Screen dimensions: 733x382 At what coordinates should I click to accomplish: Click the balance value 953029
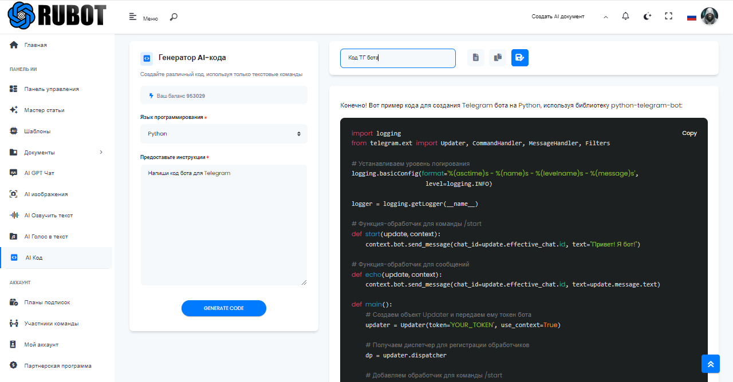pyautogui.click(x=196, y=95)
